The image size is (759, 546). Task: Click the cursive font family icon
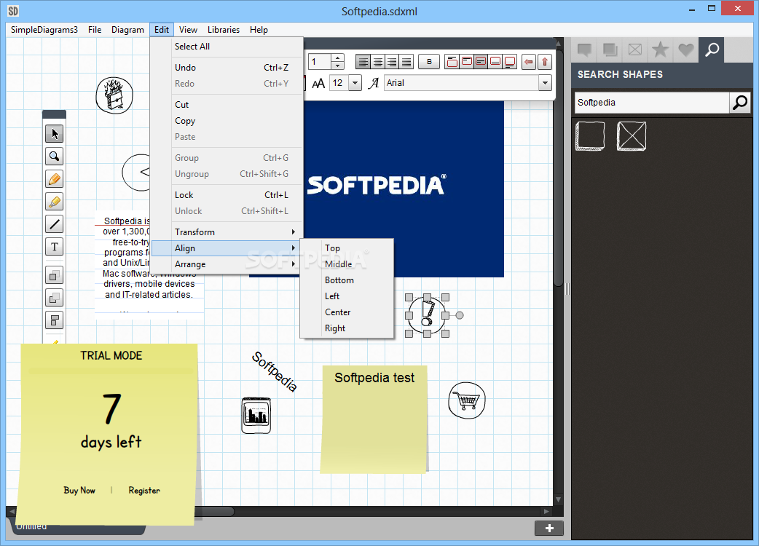click(x=373, y=83)
